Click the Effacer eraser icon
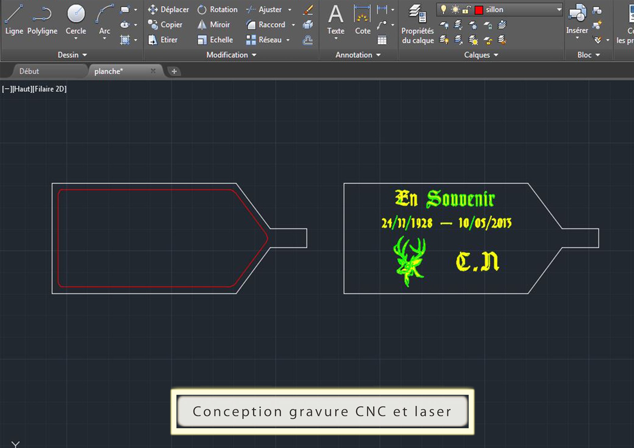The height and width of the screenshot is (448, 634). [308, 9]
